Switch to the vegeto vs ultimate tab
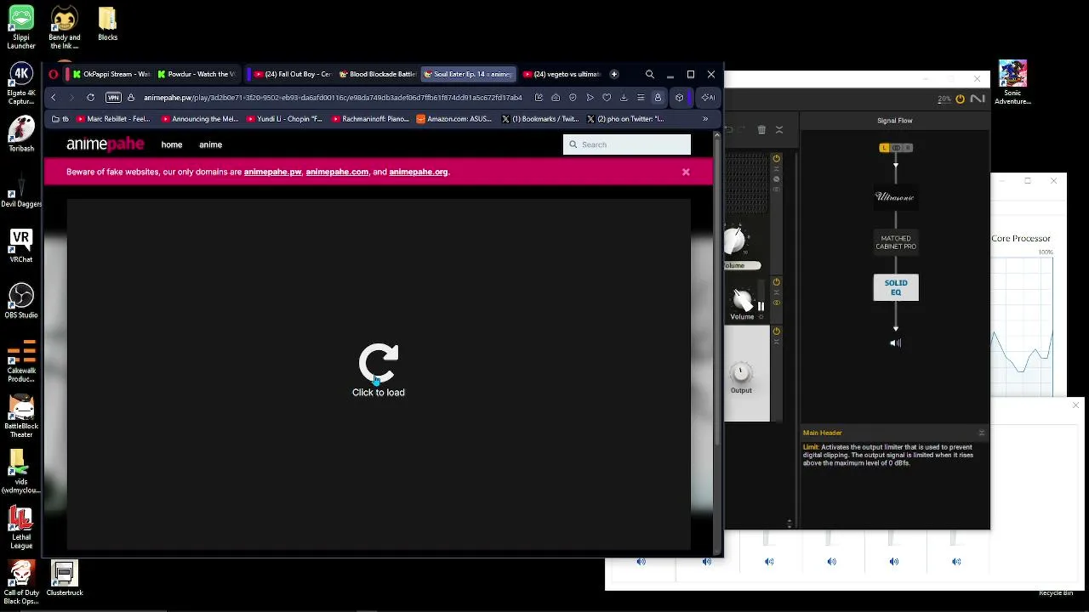 561,75
